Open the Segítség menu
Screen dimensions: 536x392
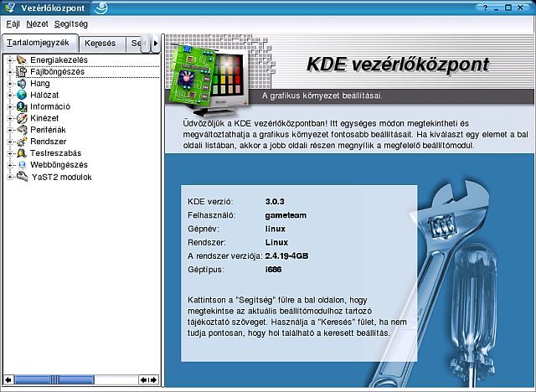coord(70,24)
